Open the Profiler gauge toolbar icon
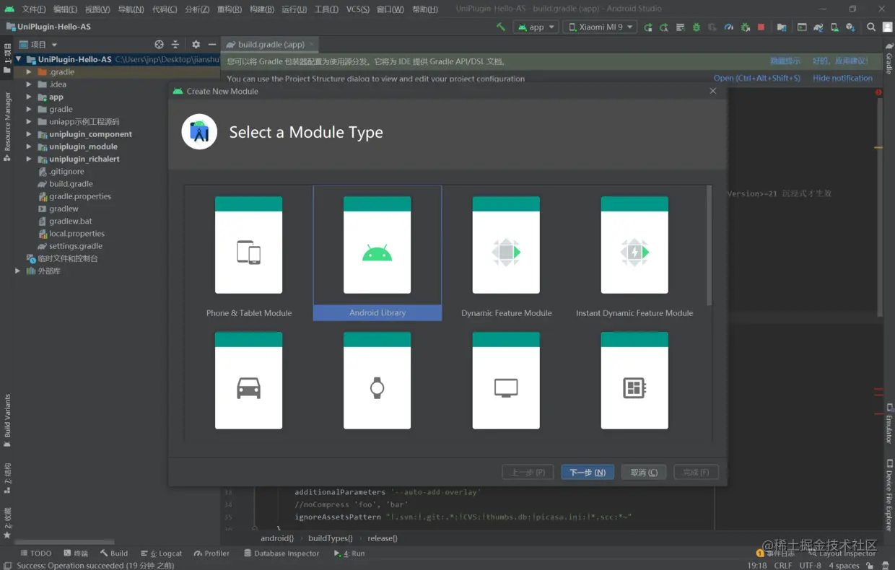Viewport: 895px width, 570px height. (729, 27)
